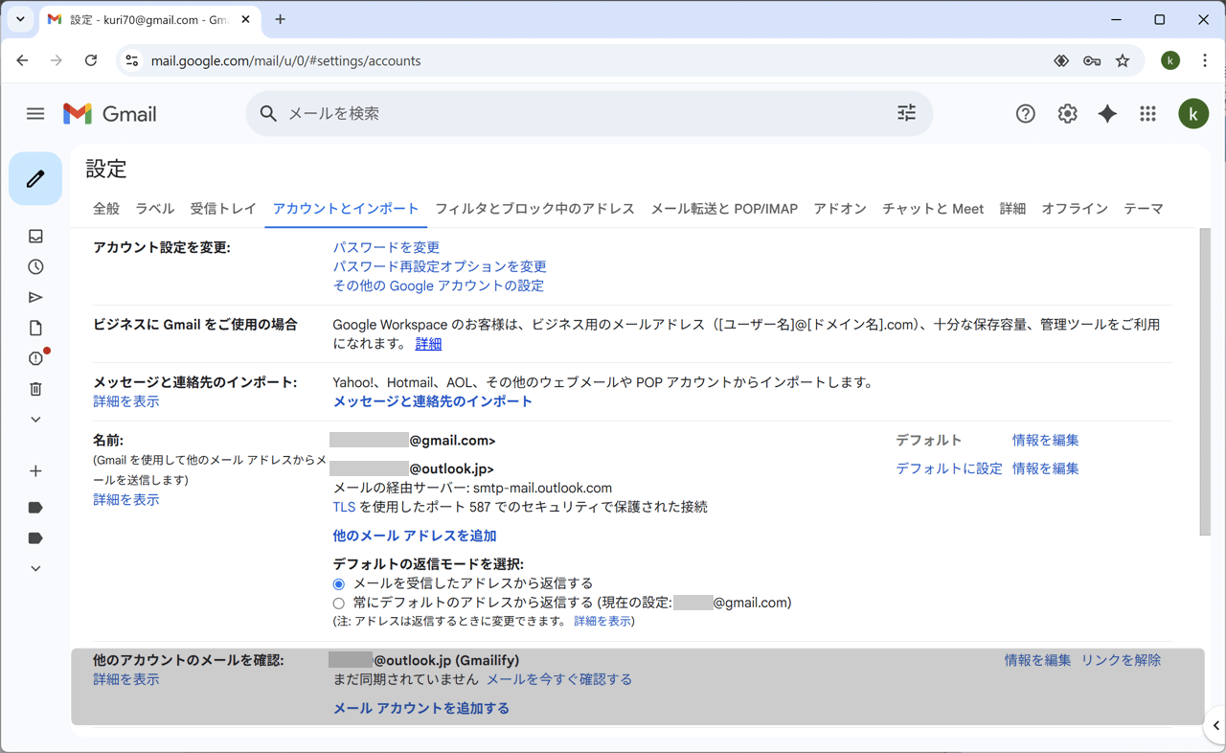The image size is (1226, 753).
Task: Open the Help question mark icon
Action: (x=1025, y=114)
